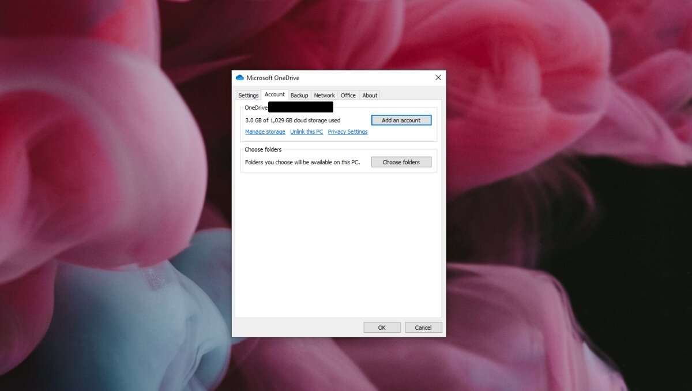Click the redacted account name field
This screenshot has height=391, width=692.
(x=300, y=107)
